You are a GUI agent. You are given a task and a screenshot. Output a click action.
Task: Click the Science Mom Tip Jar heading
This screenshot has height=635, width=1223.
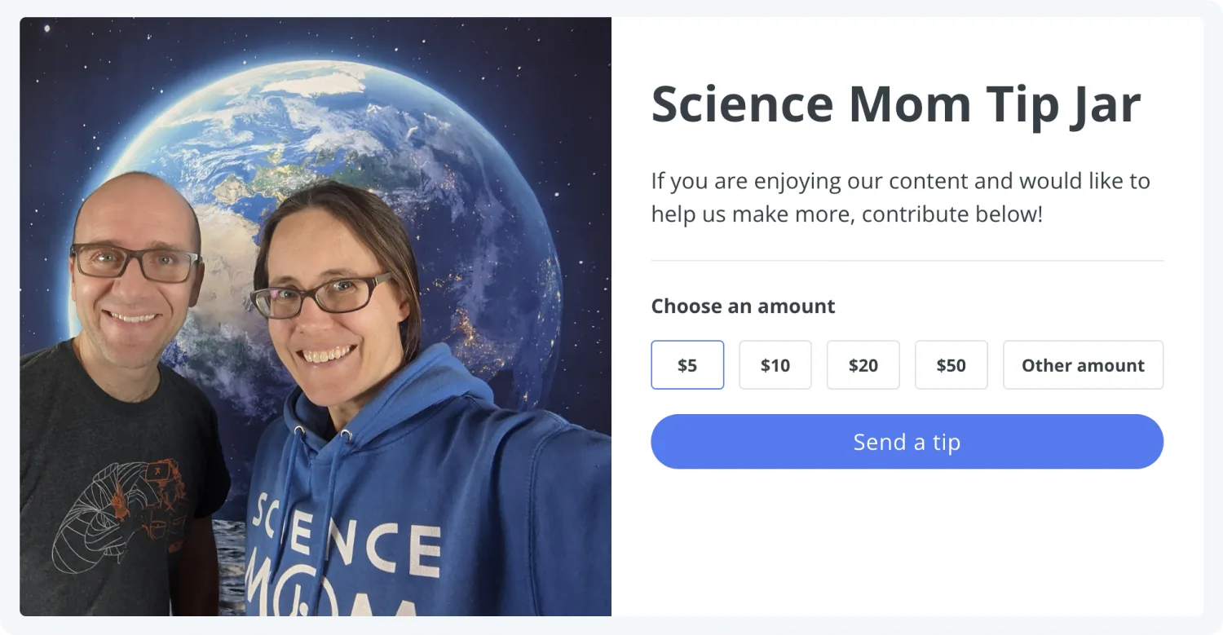[x=896, y=104]
